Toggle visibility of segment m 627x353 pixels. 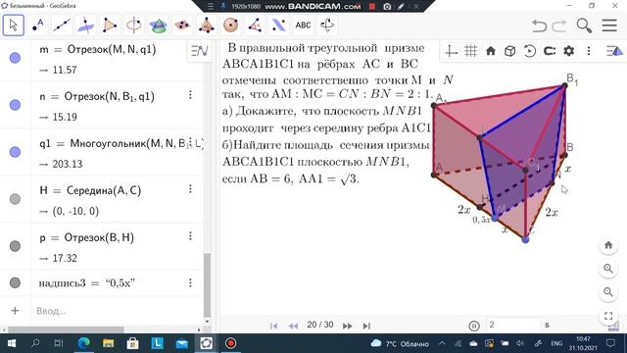coord(16,58)
